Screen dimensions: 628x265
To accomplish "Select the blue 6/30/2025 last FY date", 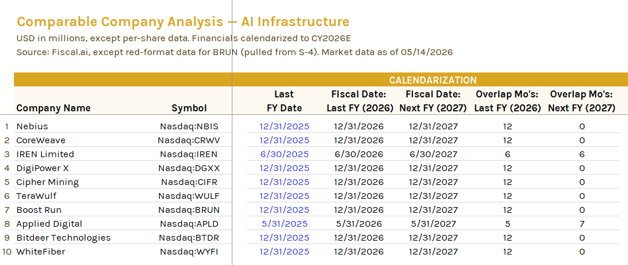I will 284,154.
